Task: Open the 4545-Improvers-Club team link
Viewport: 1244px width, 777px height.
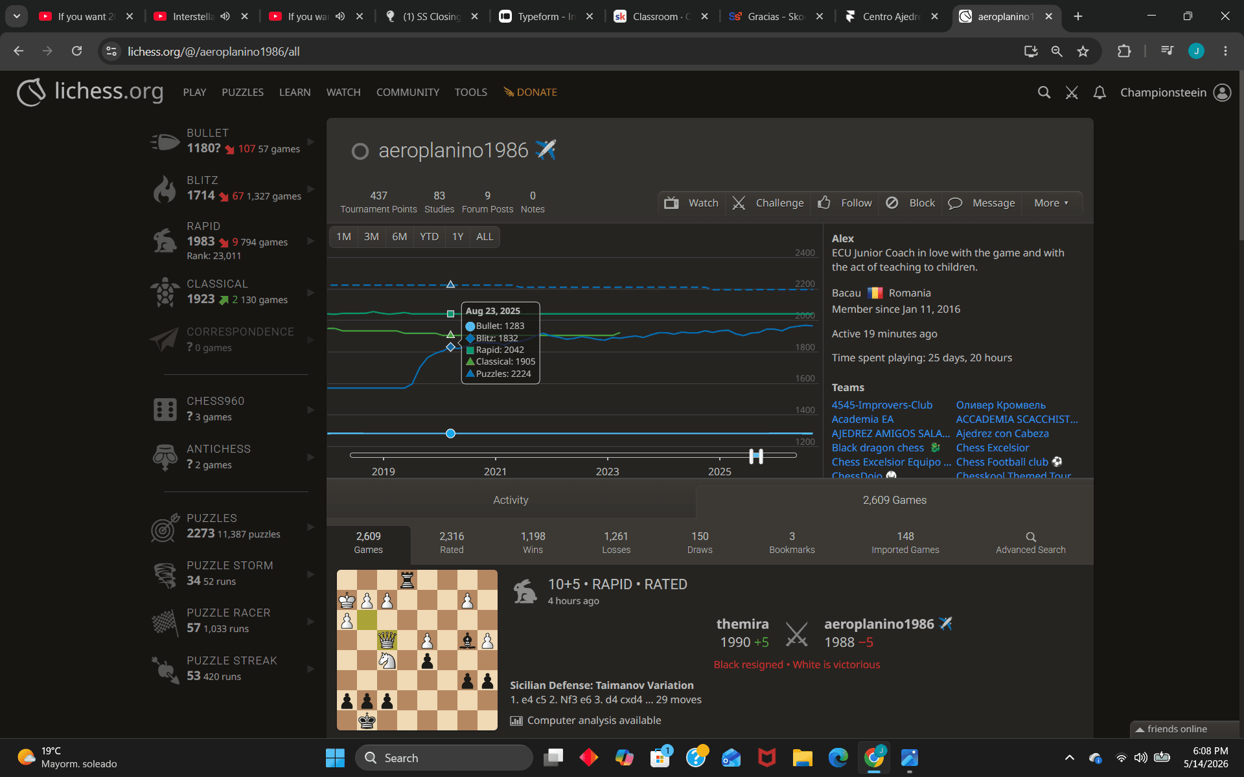Action: 882,405
